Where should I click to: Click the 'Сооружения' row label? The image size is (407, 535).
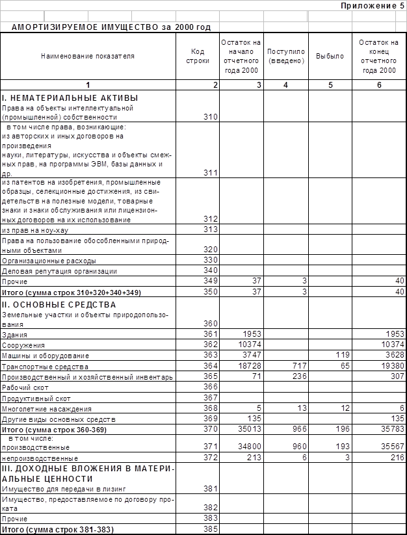(x=23, y=346)
